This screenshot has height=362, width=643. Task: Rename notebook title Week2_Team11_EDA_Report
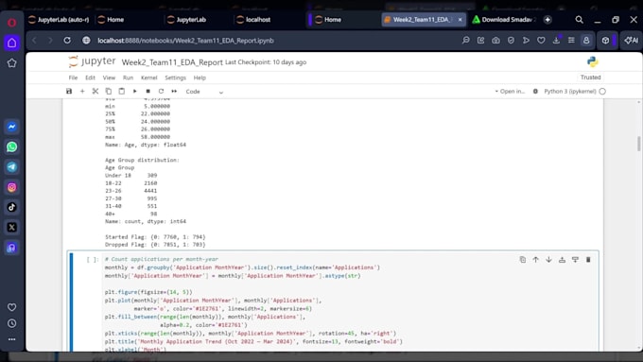[x=172, y=62]
